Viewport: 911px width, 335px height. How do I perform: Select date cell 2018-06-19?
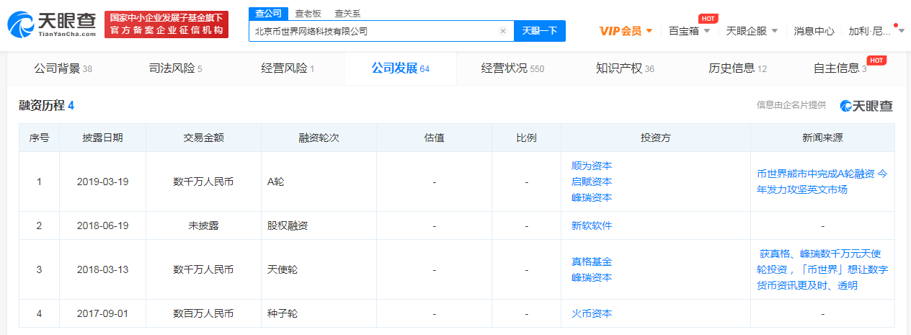pos(102,225)
